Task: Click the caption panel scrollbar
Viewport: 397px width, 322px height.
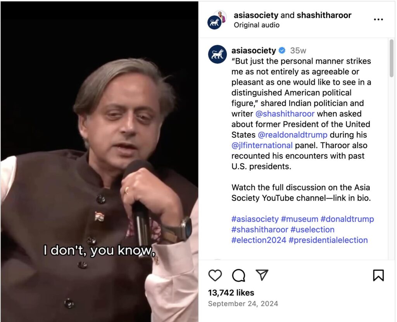Action: (x=392, y=58)
